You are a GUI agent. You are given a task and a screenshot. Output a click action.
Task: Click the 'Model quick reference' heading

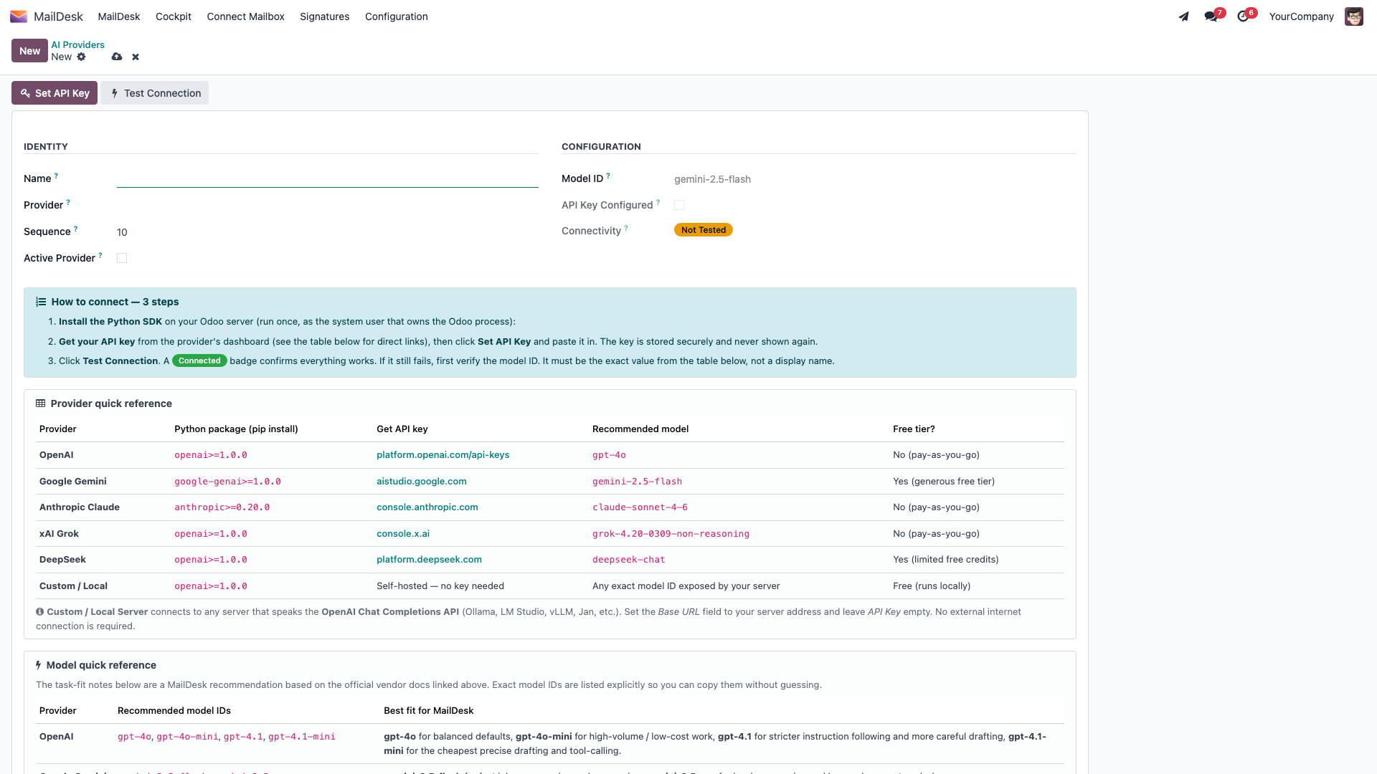[x=101, y=665]
